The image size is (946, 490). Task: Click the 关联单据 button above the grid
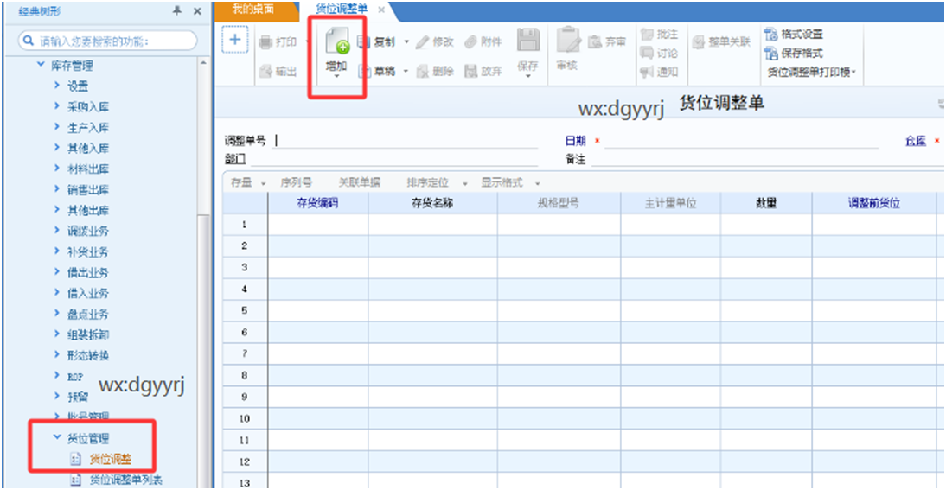pyautogui.click(x=361, y=183)
